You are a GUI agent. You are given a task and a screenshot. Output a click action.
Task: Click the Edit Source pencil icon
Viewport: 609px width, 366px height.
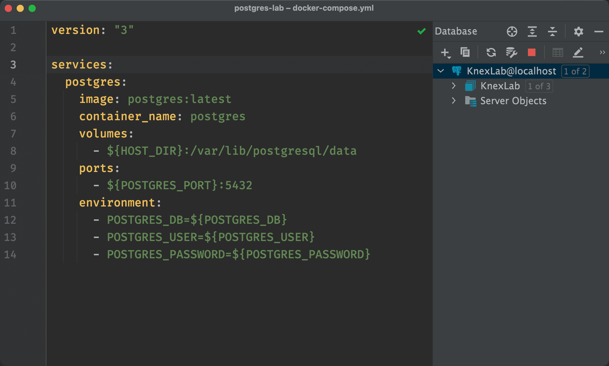tap(578, 52)
